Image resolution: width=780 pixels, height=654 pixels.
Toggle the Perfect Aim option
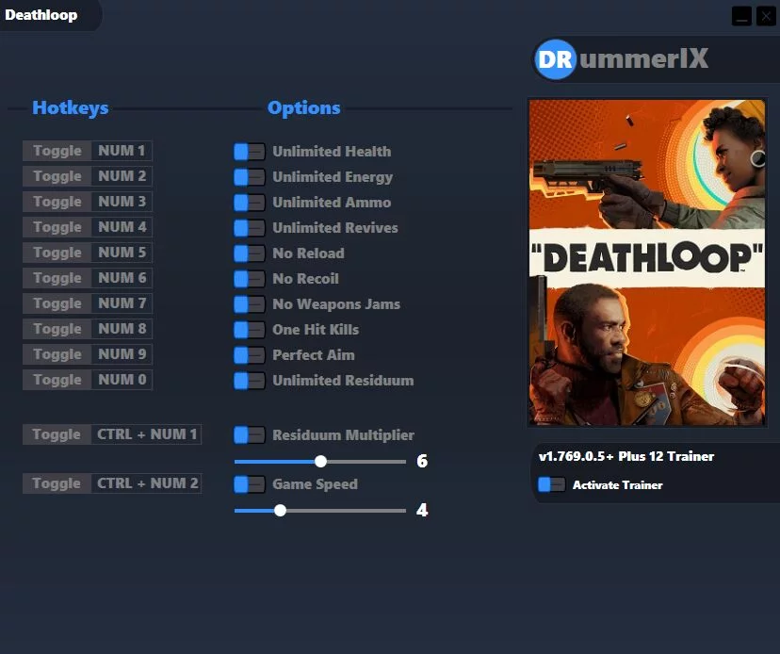[x=250, y=355]
